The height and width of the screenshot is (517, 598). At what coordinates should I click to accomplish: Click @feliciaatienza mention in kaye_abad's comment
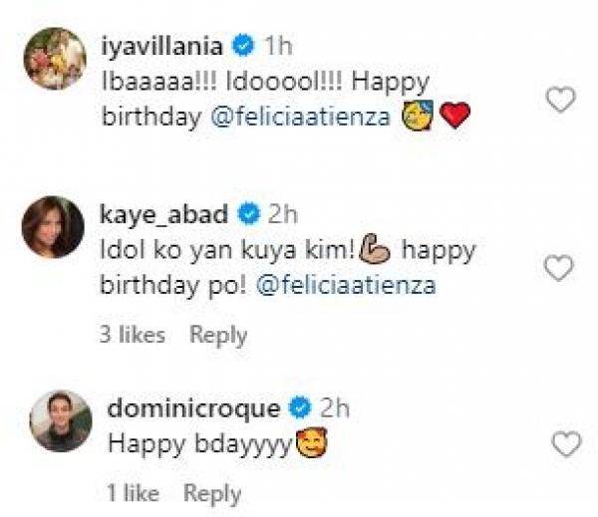(347, 285)
